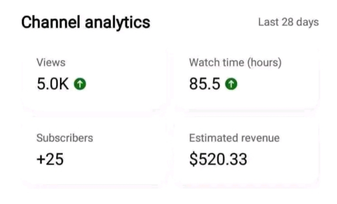Viewport: 337px width, 204px height.
Task: Click the word "analytics" in the heading
Action: pos(117,22)
